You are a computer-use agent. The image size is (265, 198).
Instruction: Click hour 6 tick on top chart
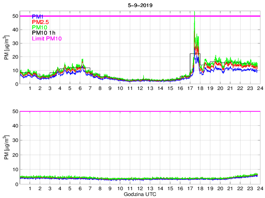click(80, 89)
